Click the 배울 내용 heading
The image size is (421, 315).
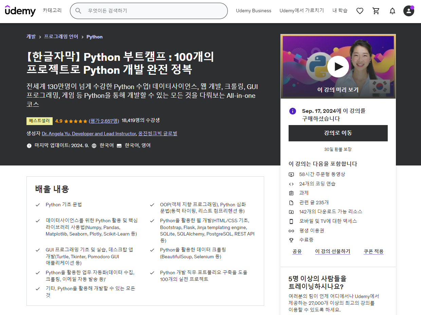(x=52, y=189)
